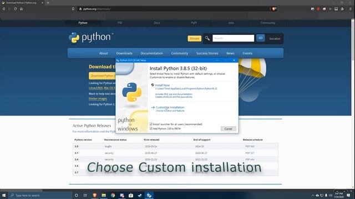This screenshot has height=199, width=355.
Task: Toggle Add Python 3.8 to PATH checkbox
Action: 151,129
